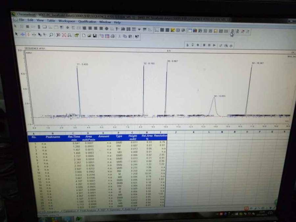The width and height of the screenshot is (296, 222).
Task: Click the pause playback button
Action: [209, 45]
